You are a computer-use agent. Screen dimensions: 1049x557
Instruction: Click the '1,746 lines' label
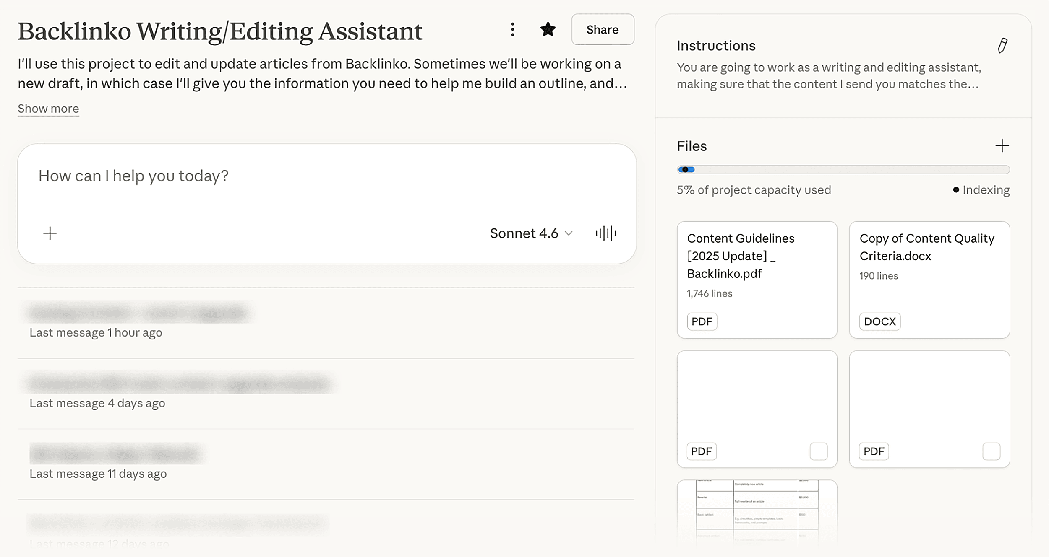point(709,293)
